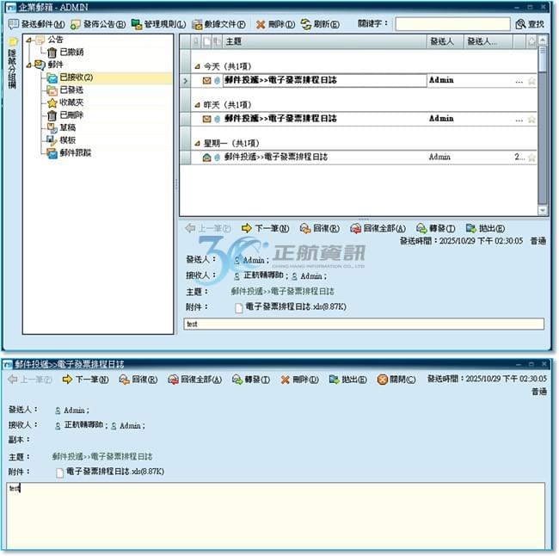This screenshot has width=559, height=556.
Task: Click the message window body text area
Action: click(x=275, y=516)
